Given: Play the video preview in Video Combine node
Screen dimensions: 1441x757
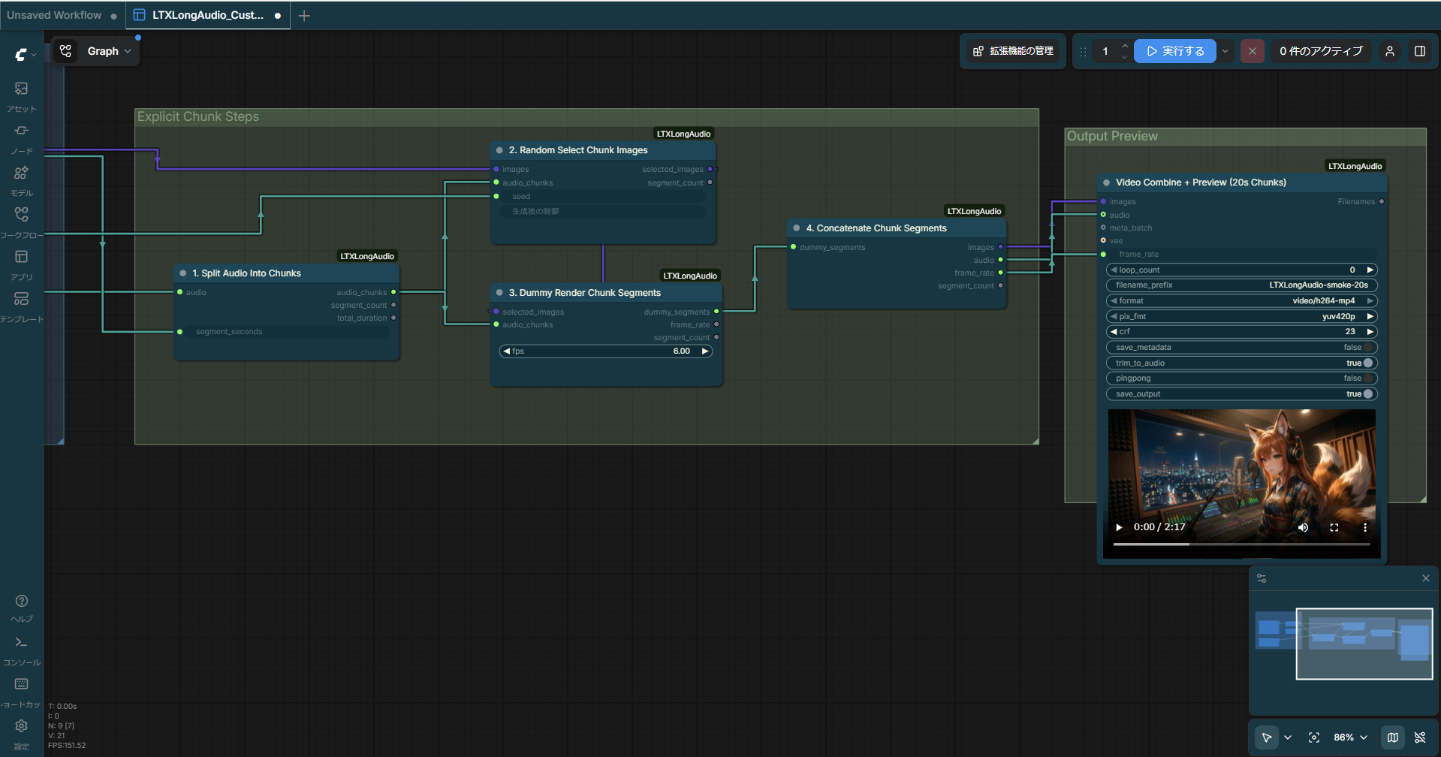Looking at the screenshot, I should (x=1118, y=526).
